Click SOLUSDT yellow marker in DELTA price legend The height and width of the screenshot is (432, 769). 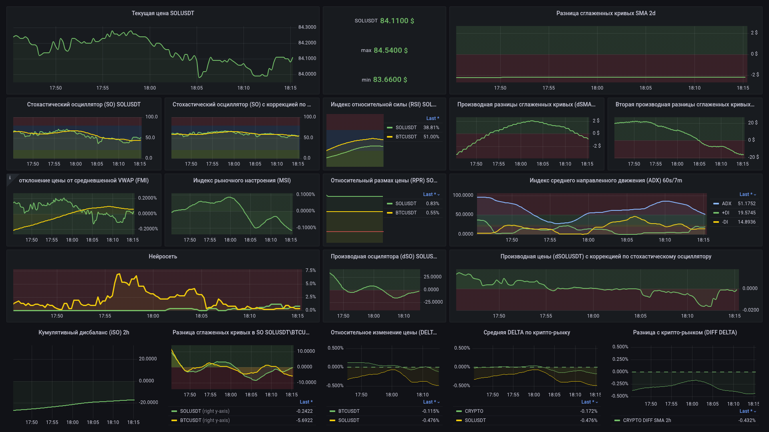tap(332, 420)
